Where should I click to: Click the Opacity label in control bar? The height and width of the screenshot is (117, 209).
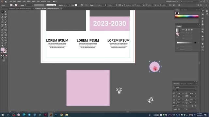tap(61, 5)
